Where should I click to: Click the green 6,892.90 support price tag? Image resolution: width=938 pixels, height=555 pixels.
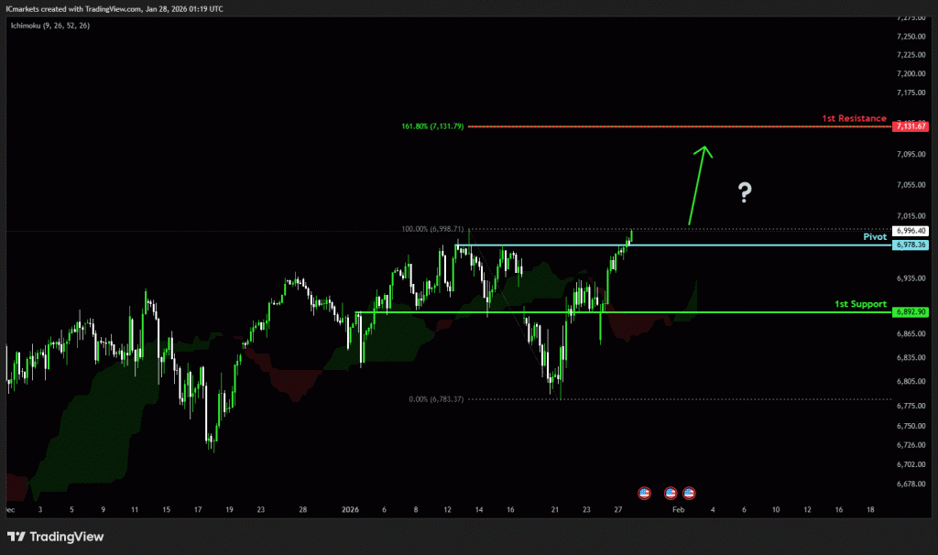[911, 312]
